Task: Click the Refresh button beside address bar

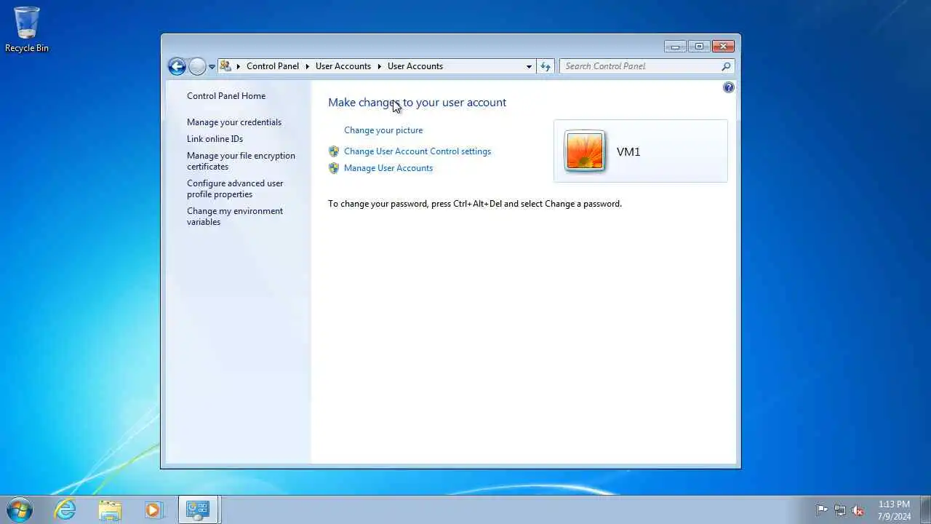Action: tap(546, 66)
